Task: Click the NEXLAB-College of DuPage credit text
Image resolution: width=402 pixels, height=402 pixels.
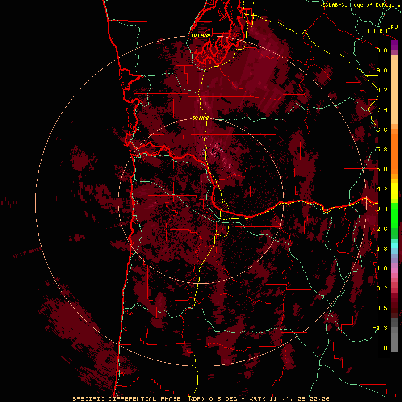Action: point(357,5)
